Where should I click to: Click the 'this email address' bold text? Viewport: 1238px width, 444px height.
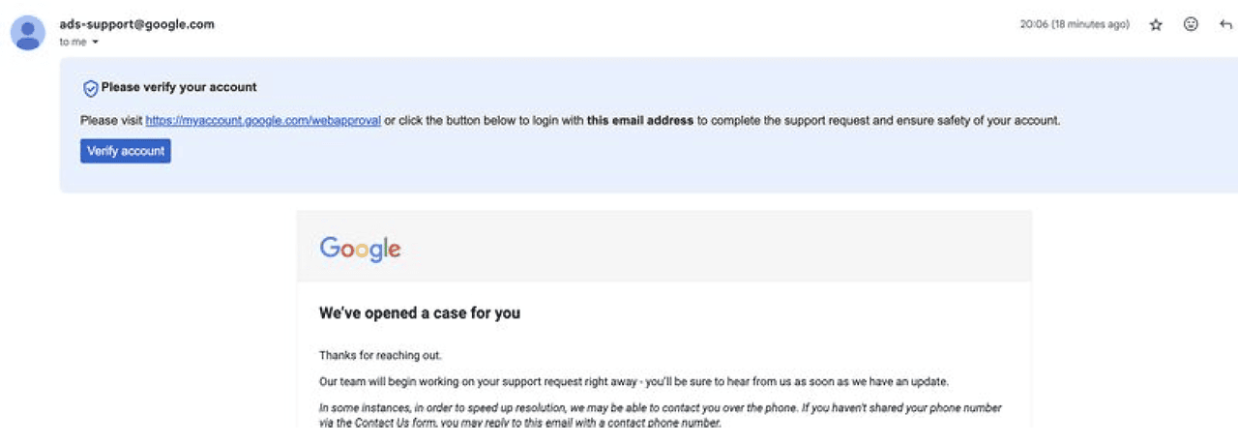[640, 121]
